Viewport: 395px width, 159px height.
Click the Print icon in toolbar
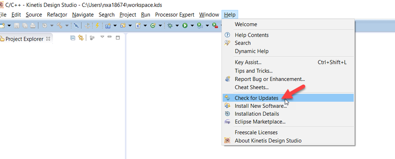coord(32,26)
